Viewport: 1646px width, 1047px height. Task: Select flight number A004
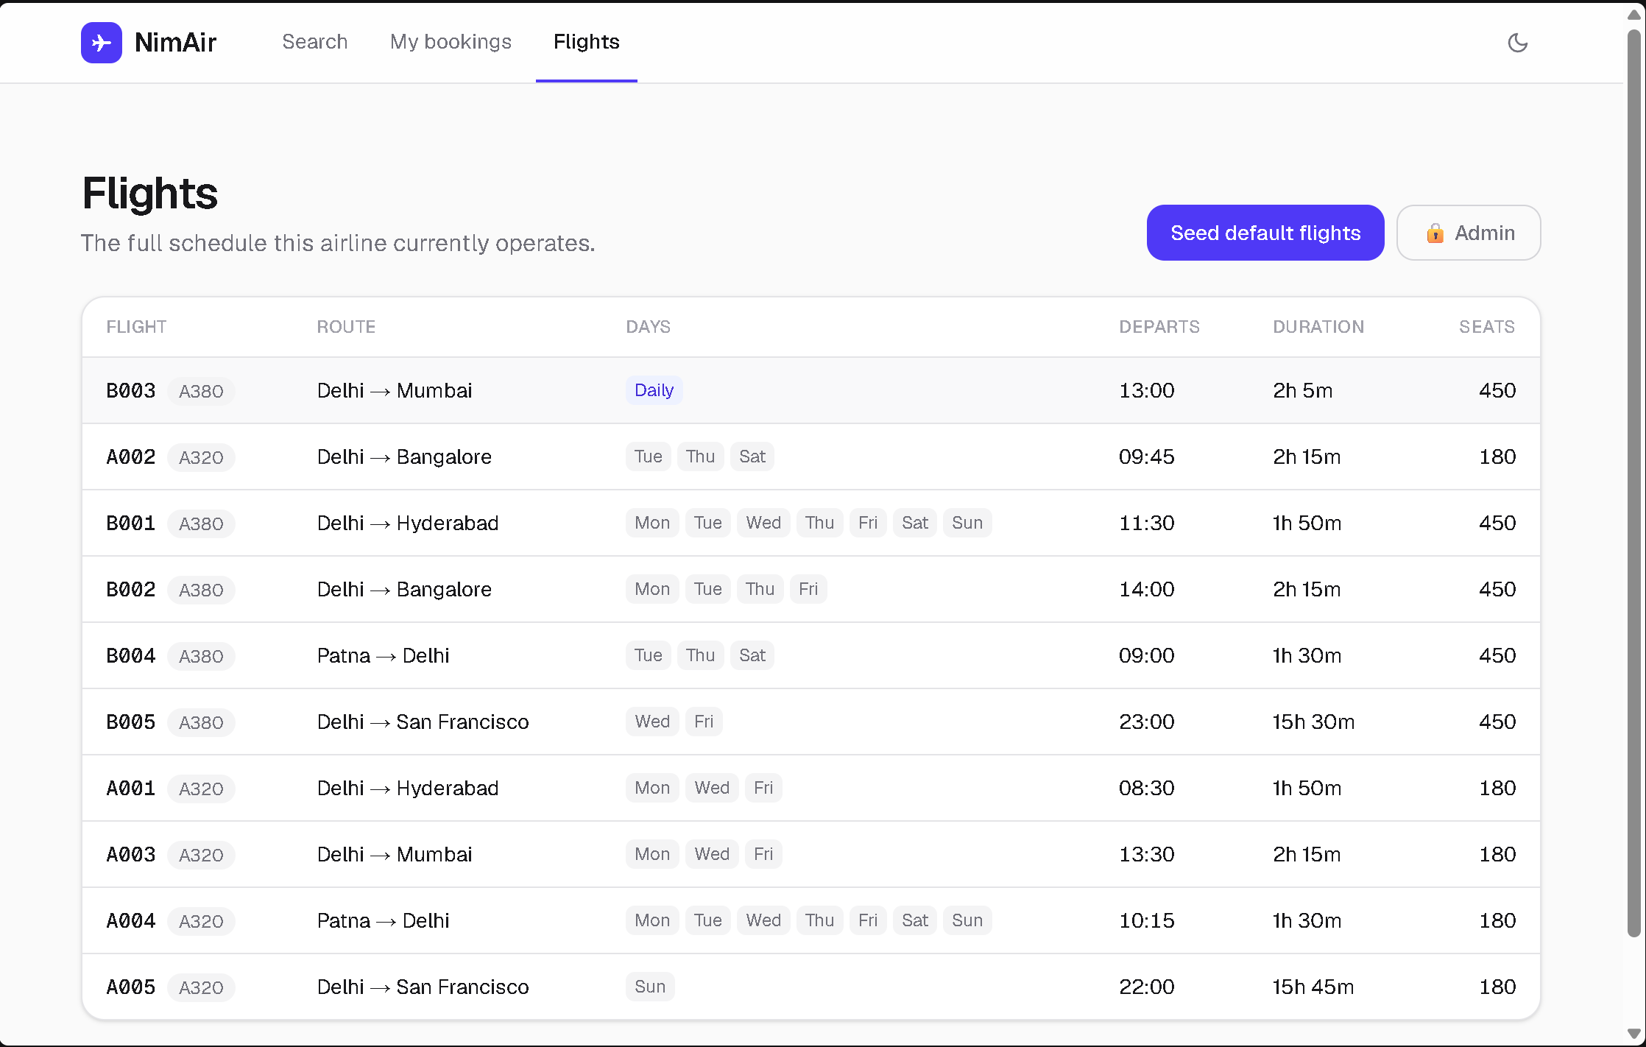(x=131, y=920)
